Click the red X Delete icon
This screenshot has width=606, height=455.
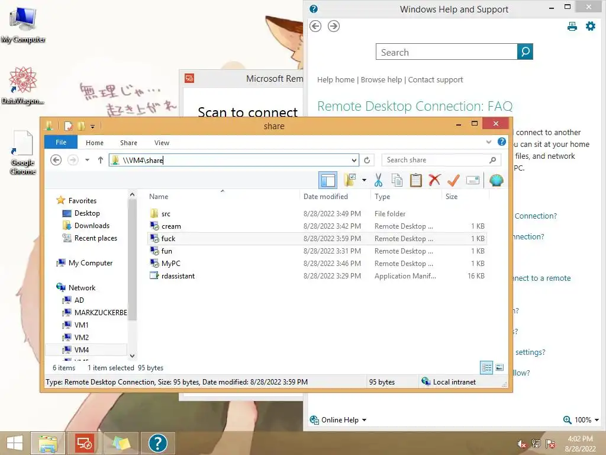(434, 180)
